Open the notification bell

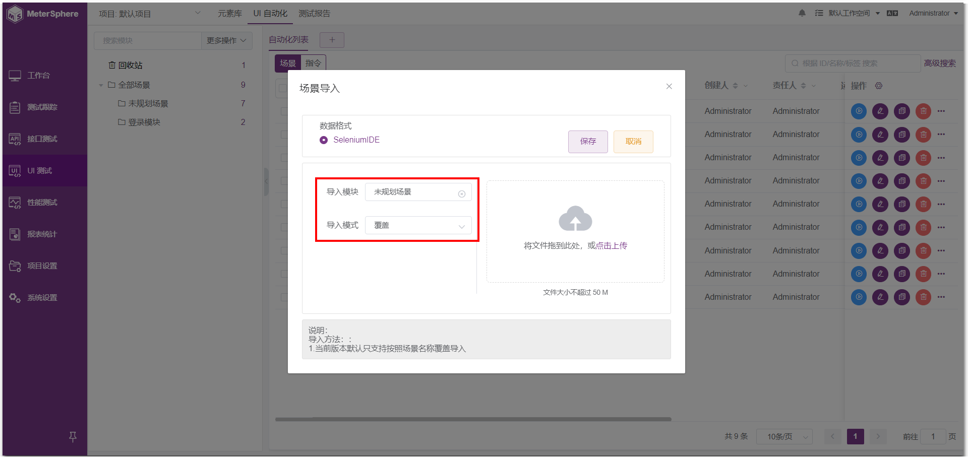[802, 13]
